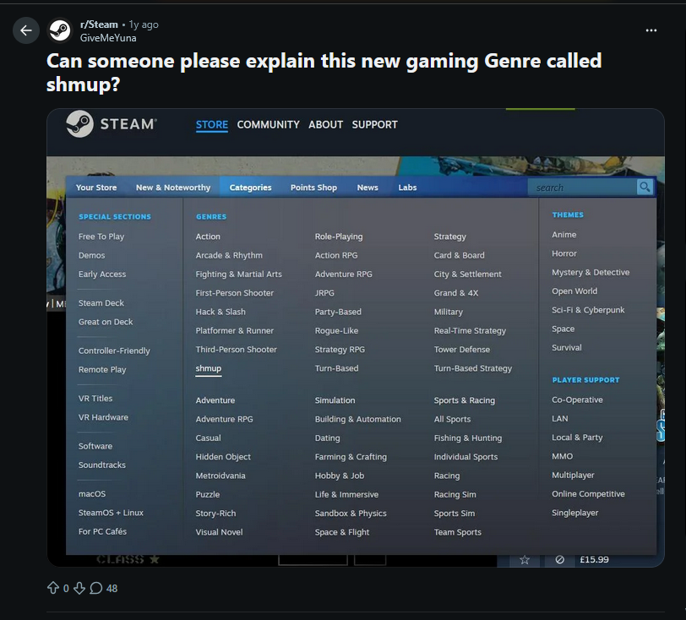Open the shmup genre link
Screen dimensions: 686x620
[x=208, y=368]
